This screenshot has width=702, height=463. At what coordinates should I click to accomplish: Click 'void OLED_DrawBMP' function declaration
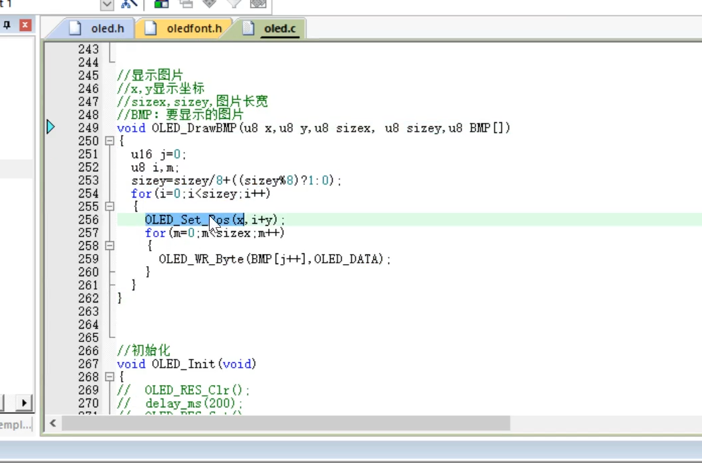177,128
